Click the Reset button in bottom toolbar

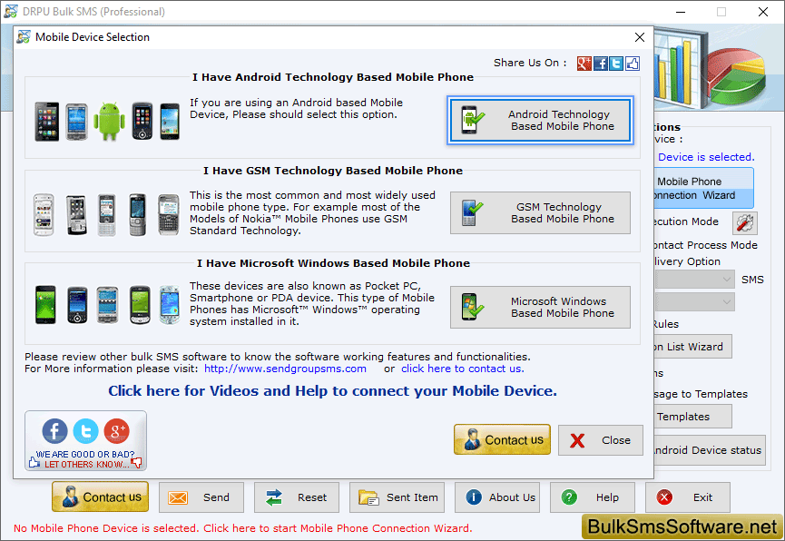click(297, 497)
